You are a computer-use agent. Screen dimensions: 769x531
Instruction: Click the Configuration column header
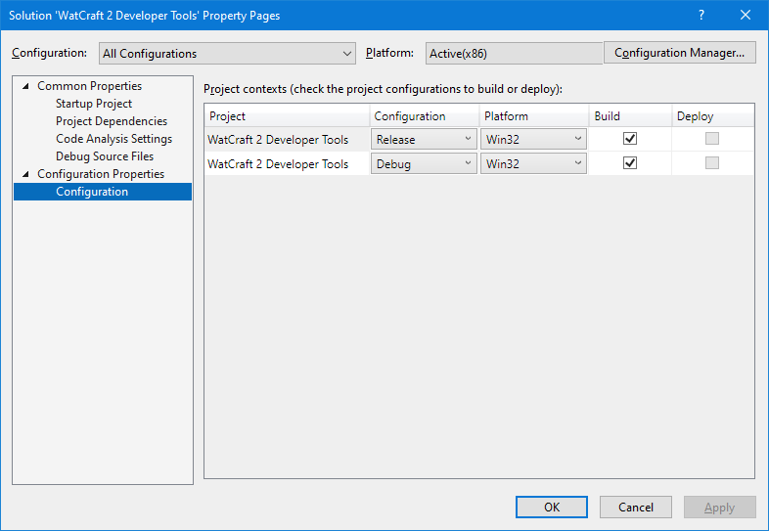tap(425, 116)
